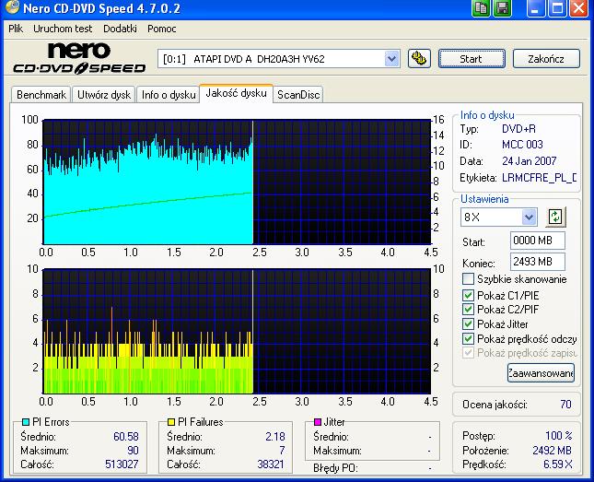The width and height of the screenshot is (594, 482).
Task: Click quality score value 70
Action: [x=565, y=405]
